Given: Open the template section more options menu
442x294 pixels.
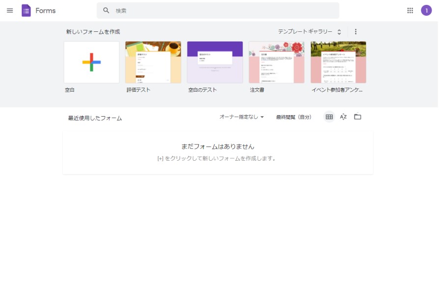Looking at the screenshot, I should pyautogui.click(x=356, y=32).
